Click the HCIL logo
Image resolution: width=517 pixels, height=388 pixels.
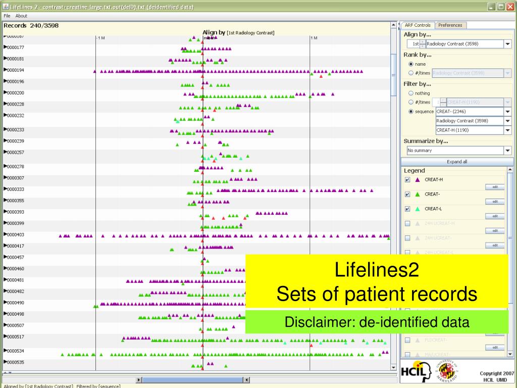tap(416, 371)
